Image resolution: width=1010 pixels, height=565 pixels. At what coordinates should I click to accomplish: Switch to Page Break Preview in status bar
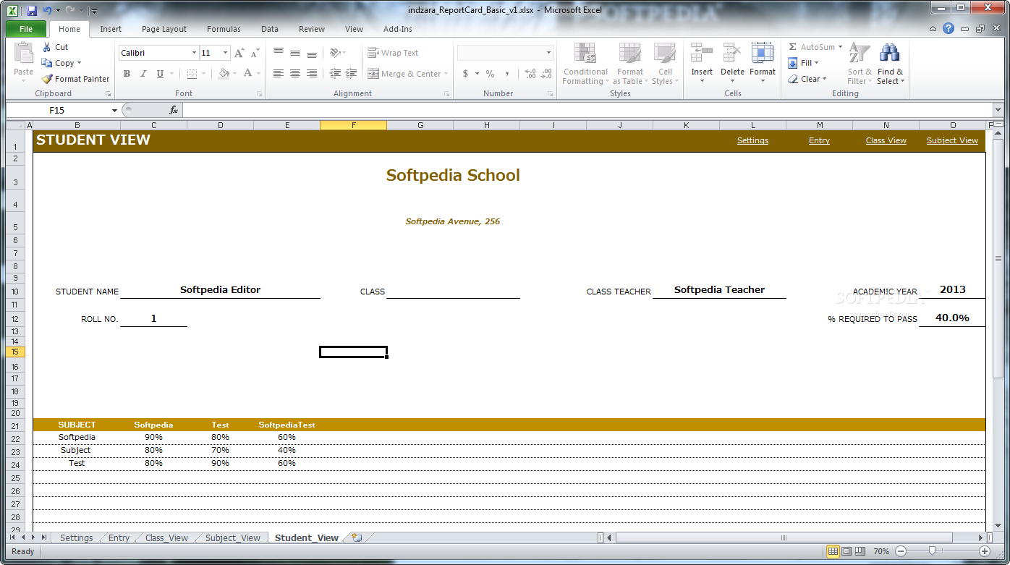[x=860, y=551]
